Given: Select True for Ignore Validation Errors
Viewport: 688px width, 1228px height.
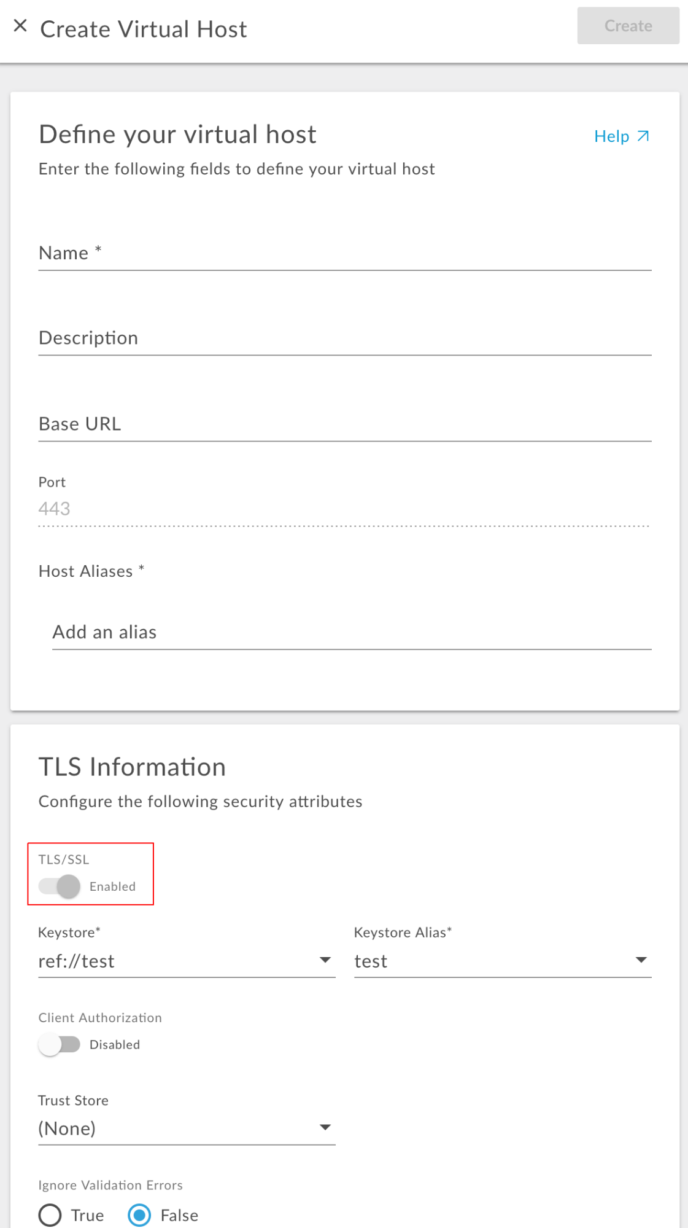Looking at the screenshot, I should (50, 1215).
